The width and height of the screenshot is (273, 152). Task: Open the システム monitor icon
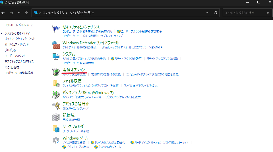point(56,56)
